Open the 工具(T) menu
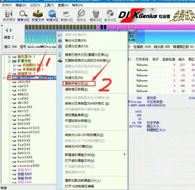 point(49,5)
